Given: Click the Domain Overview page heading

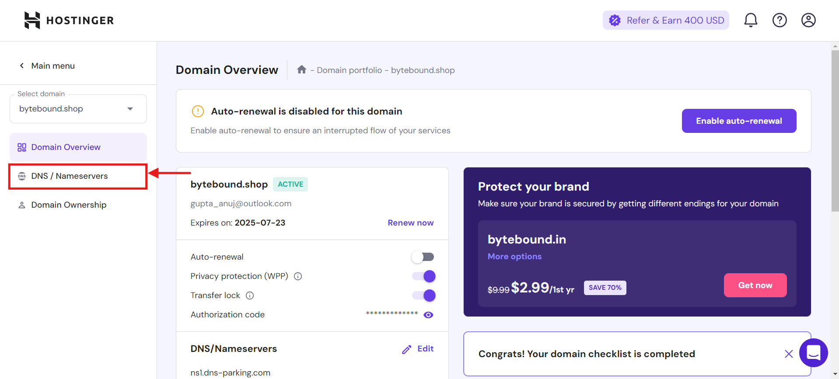Looking at the screenshot, I should point(227,70).
